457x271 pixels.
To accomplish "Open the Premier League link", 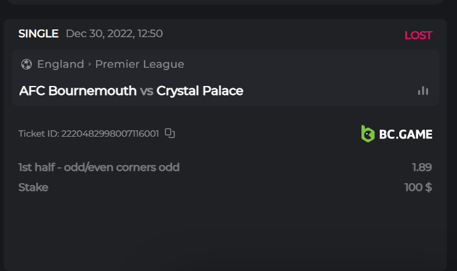I will [x=140, y=64].
